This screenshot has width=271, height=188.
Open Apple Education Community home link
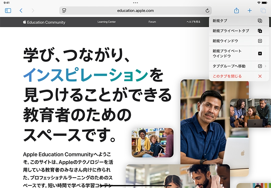44,22
